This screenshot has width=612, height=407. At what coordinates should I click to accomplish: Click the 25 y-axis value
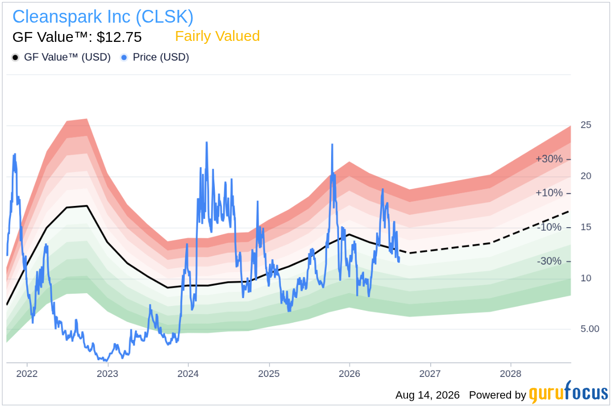(586, 125)
